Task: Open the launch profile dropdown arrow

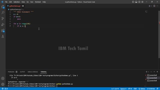Action: (148, 72)
